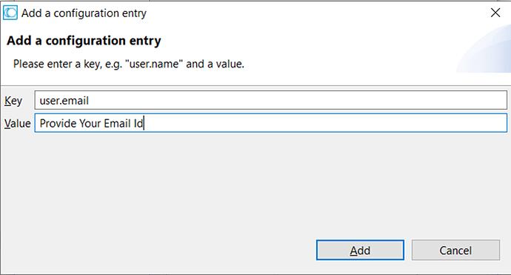Select the window title bar text

(84, 13)
